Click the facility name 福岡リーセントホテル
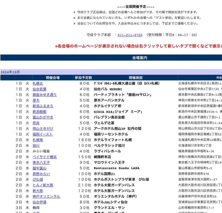This screenshot has width=222, height=213. pos(111,134)
